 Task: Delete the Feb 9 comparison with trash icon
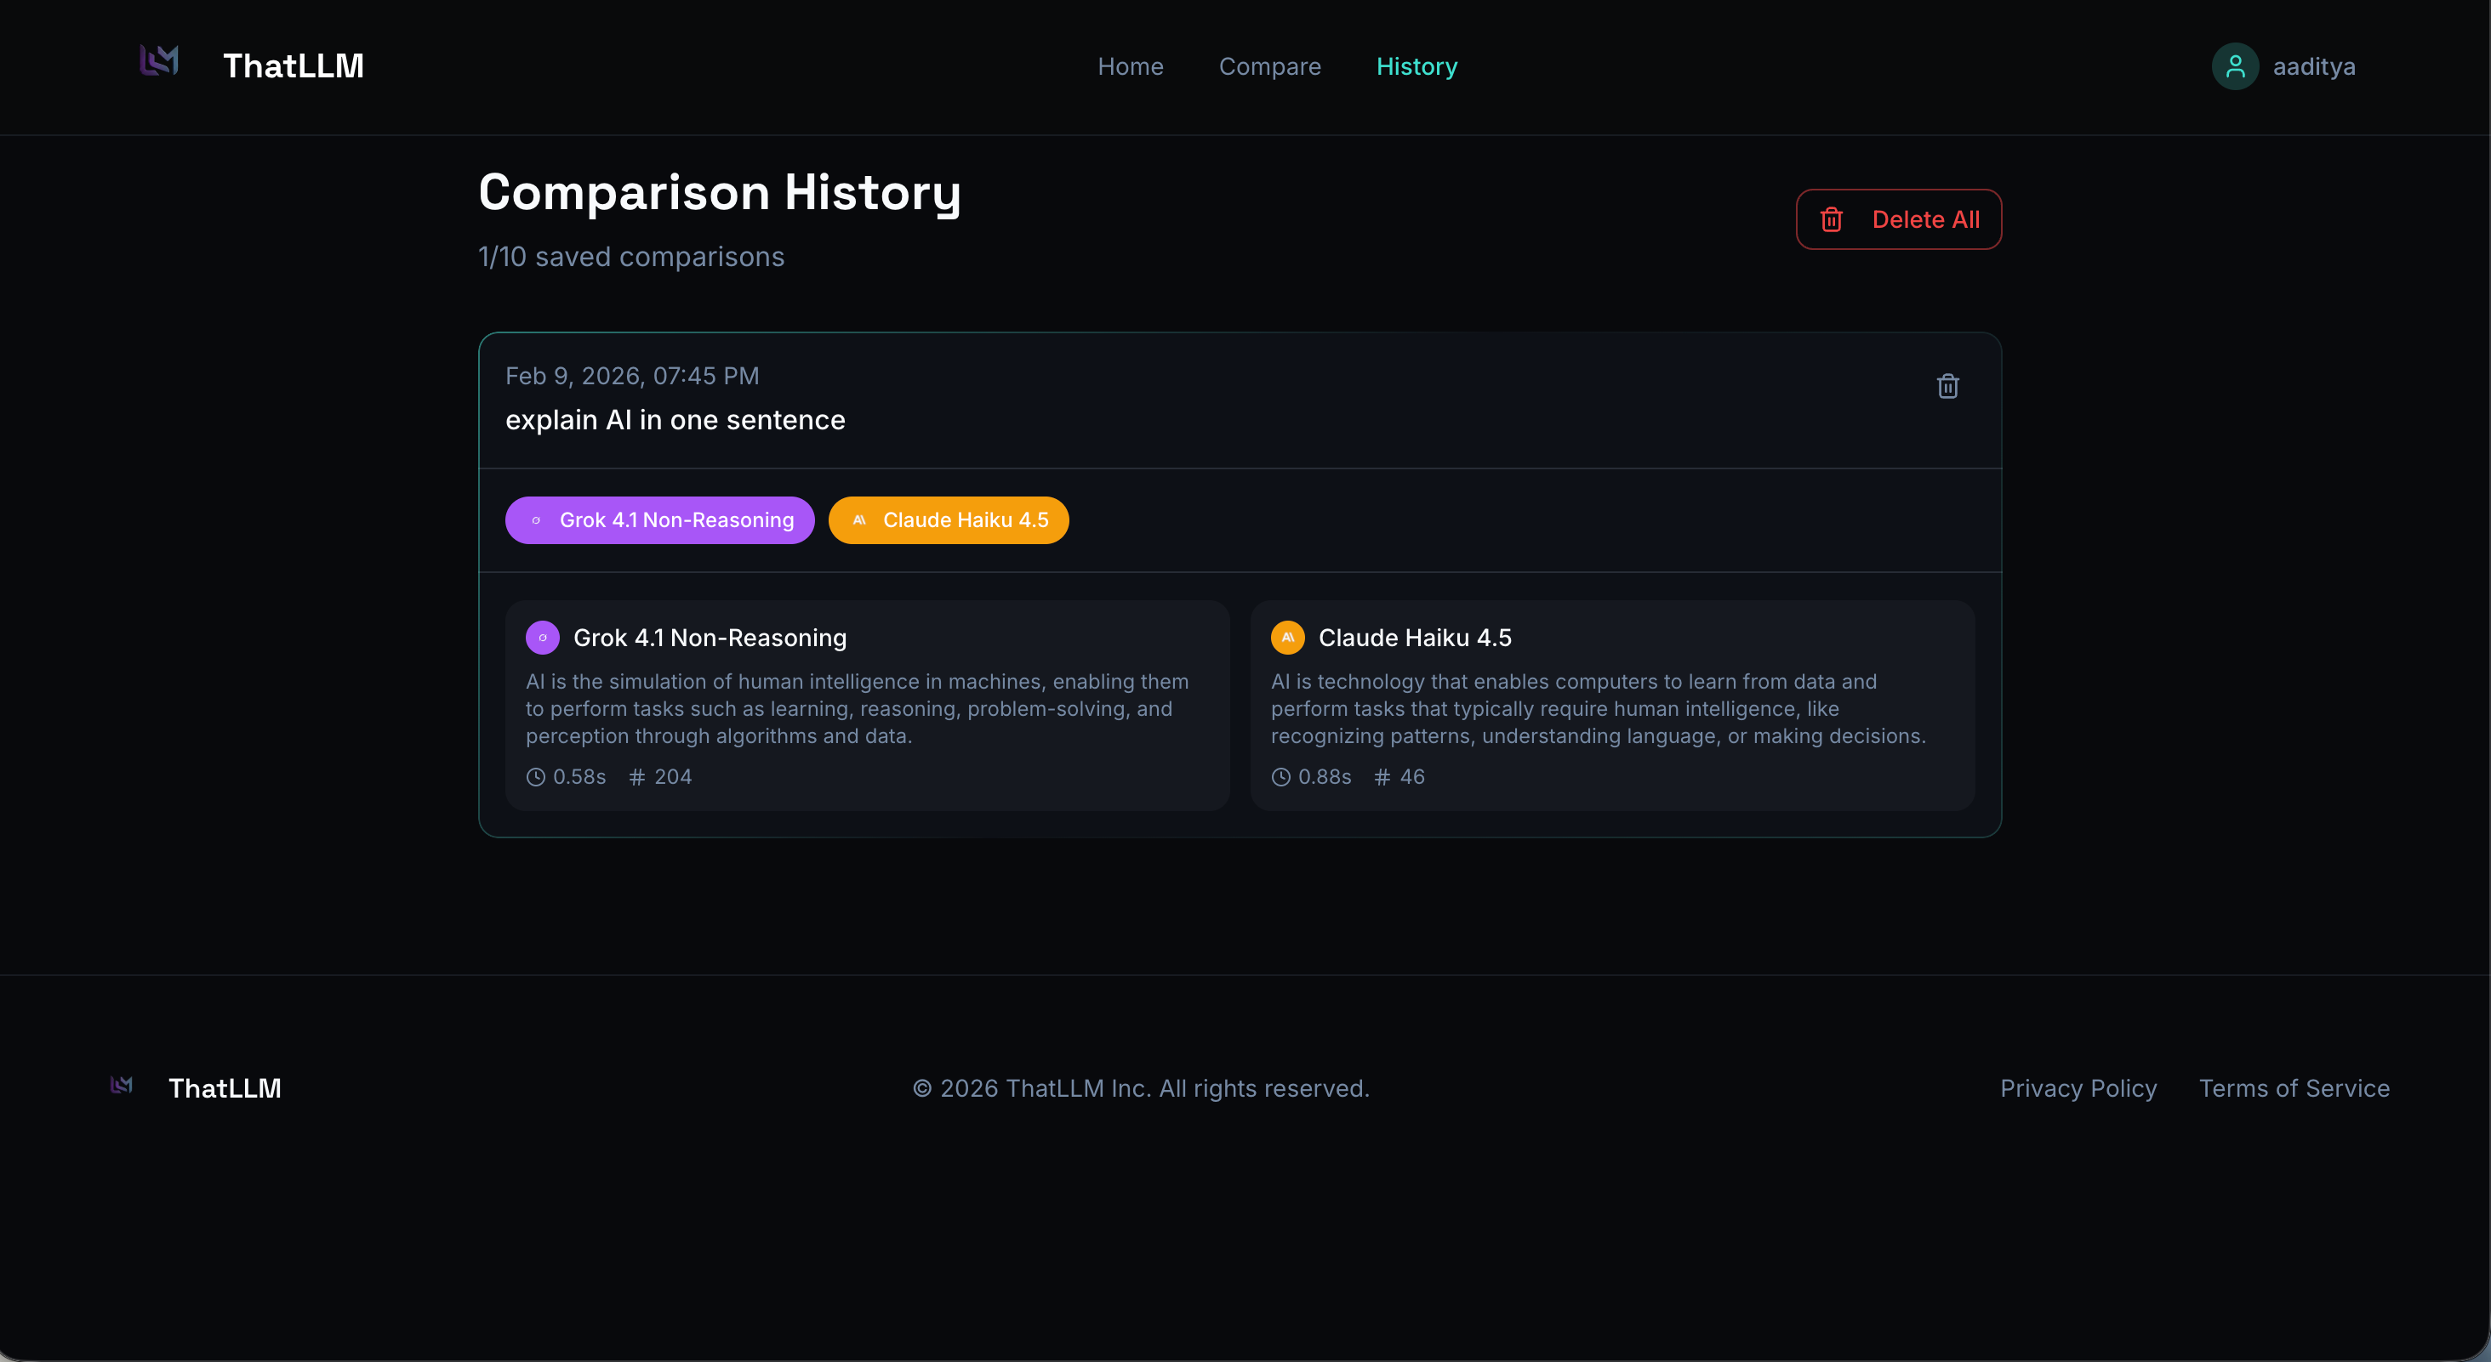pyautogui.click(x=1947, y=387)
